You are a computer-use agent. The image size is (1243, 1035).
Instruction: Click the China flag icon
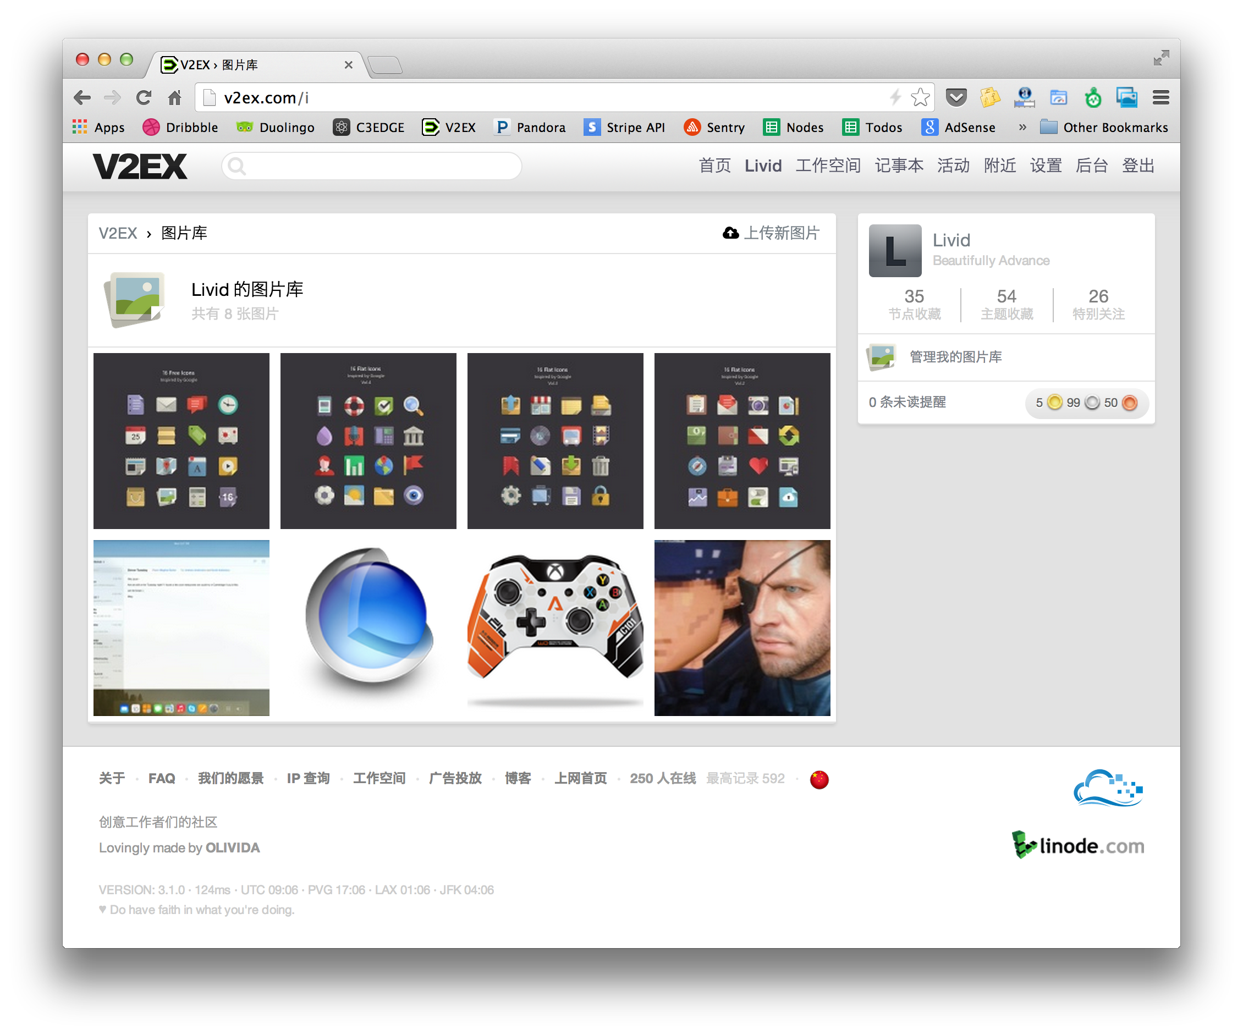click(819, 779)
